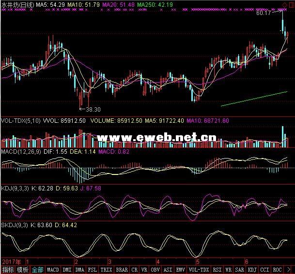The height and width of the screenshot is (274, 295).
Task: Click the month 4 marker on time axis
Action: pos(158,262)
